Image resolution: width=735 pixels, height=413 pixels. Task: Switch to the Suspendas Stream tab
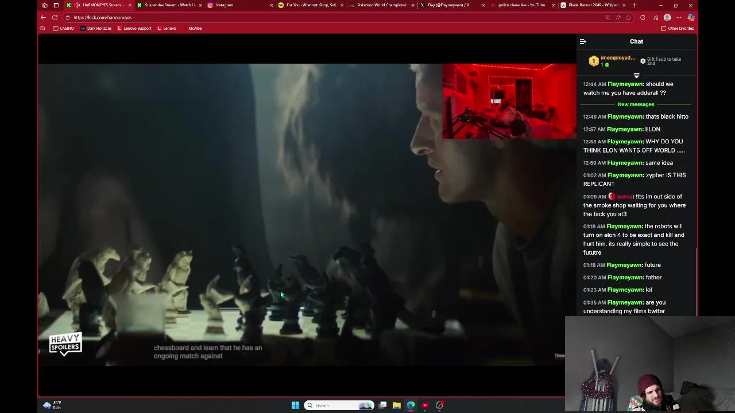[x=170, y=5]
